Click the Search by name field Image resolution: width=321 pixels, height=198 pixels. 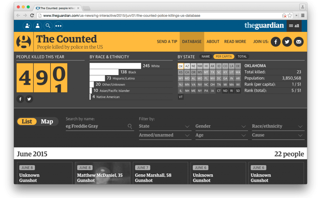(97, 126)
